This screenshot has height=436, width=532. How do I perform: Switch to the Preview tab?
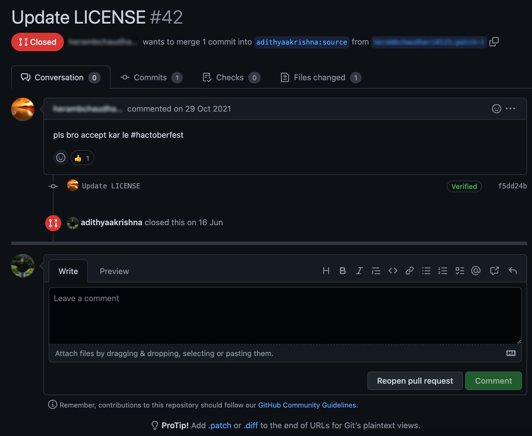tap(114, 271)
